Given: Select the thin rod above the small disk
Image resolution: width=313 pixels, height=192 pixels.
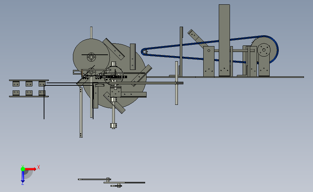Looking at the screenshot, I should pos(91,33).
